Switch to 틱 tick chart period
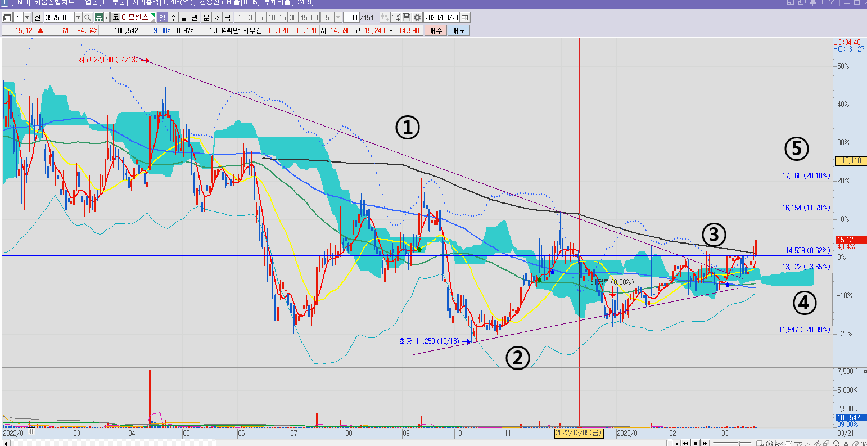 click(228, 17)
